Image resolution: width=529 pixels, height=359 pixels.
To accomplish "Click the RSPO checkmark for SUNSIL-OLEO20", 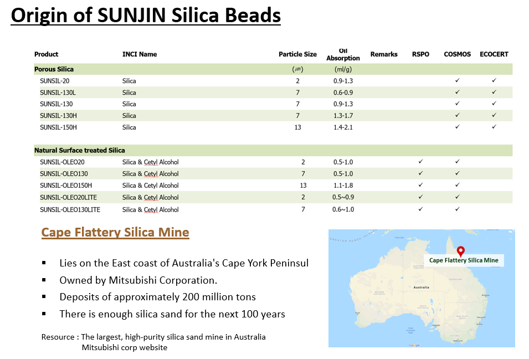I will (x=420, y=162).
